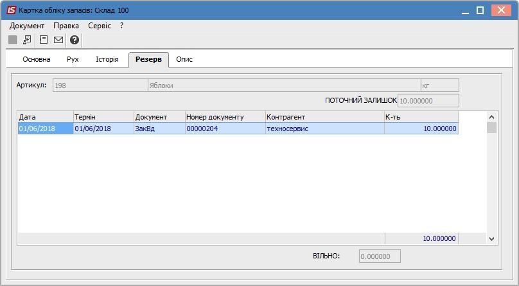Screen dimensions: 519x286
Task: Click the vertical scrollbar thumb
Action: [x=491, y=128]
